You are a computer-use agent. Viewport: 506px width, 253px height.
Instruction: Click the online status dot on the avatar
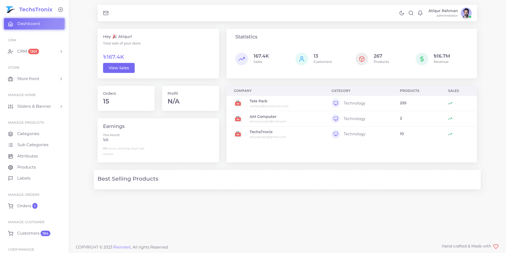click(470, 17)
